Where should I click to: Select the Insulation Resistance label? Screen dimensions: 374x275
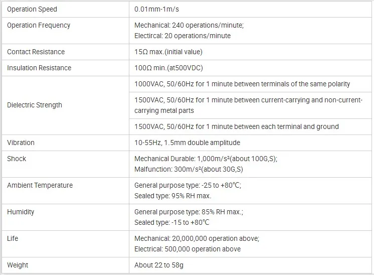point(39,68)
